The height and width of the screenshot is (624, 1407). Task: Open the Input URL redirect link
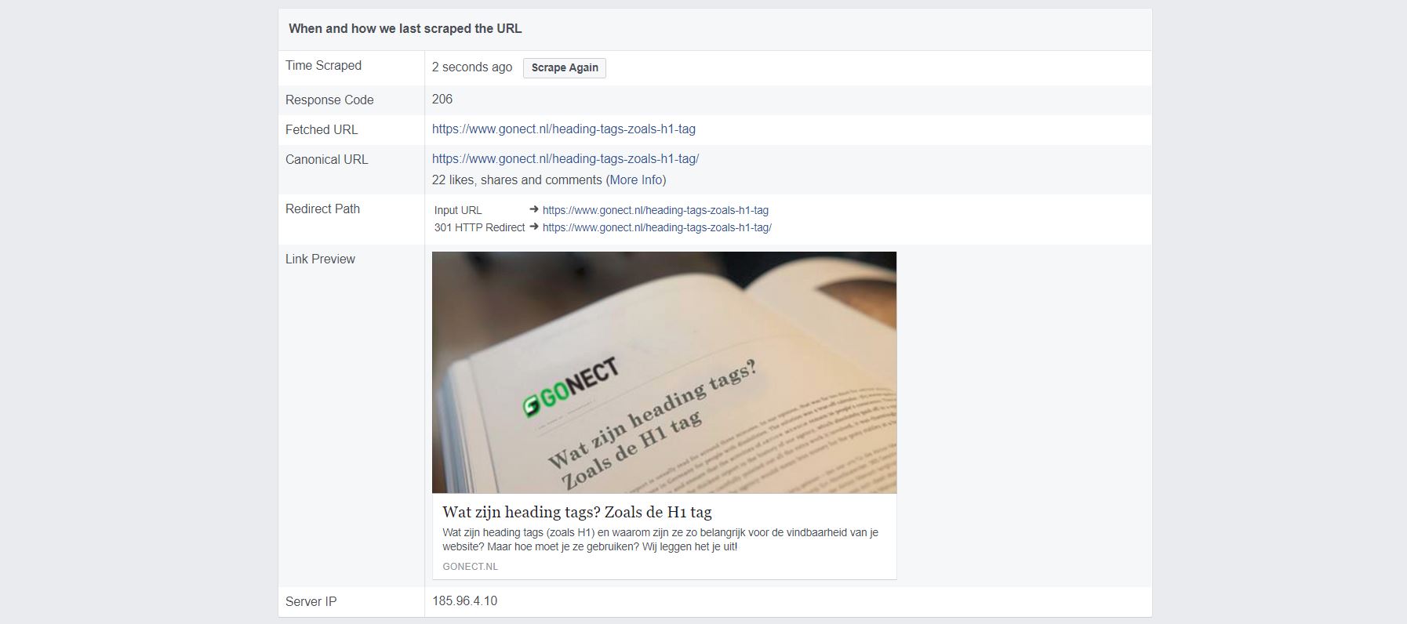(656, 210)
